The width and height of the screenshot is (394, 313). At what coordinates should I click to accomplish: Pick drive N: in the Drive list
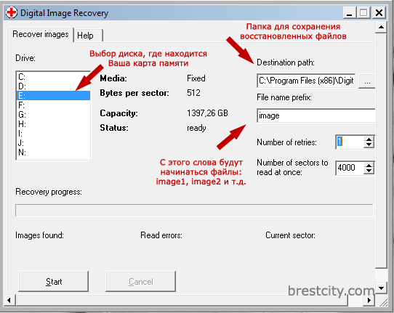53,153
